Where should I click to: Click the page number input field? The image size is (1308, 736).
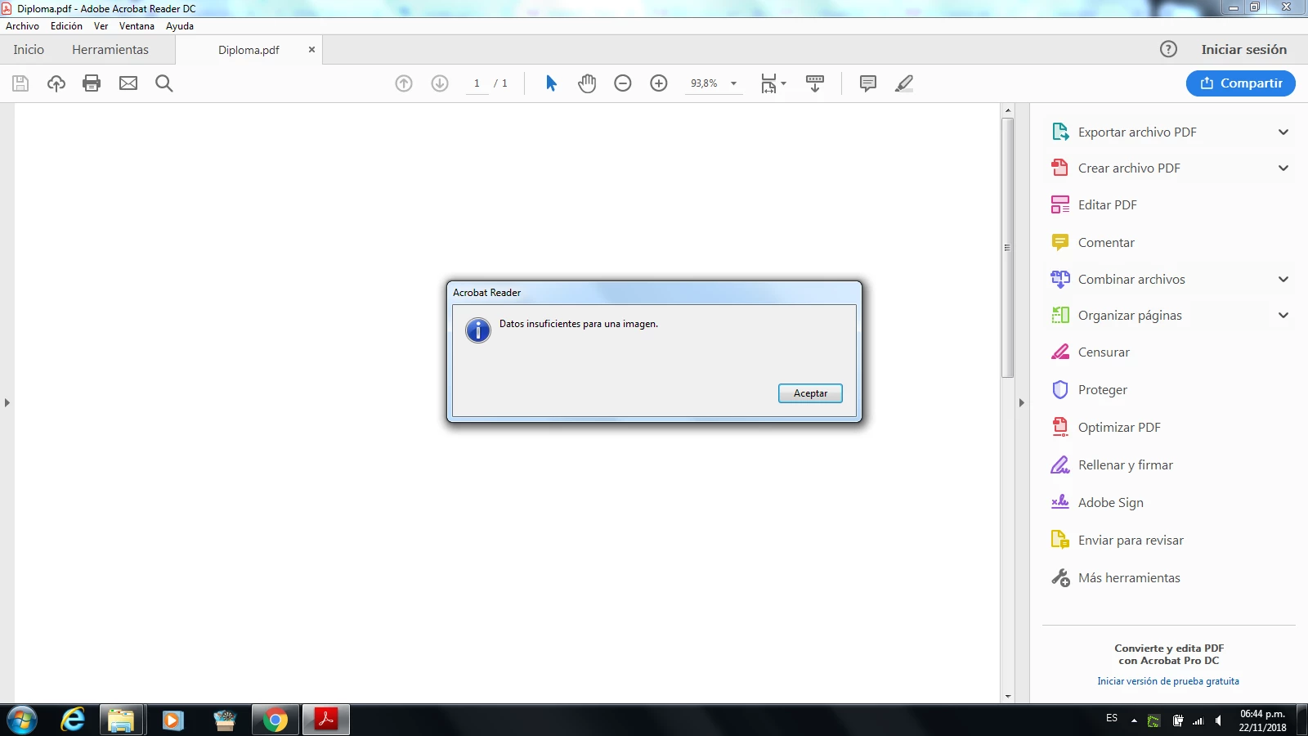click(x=477, y=83)
